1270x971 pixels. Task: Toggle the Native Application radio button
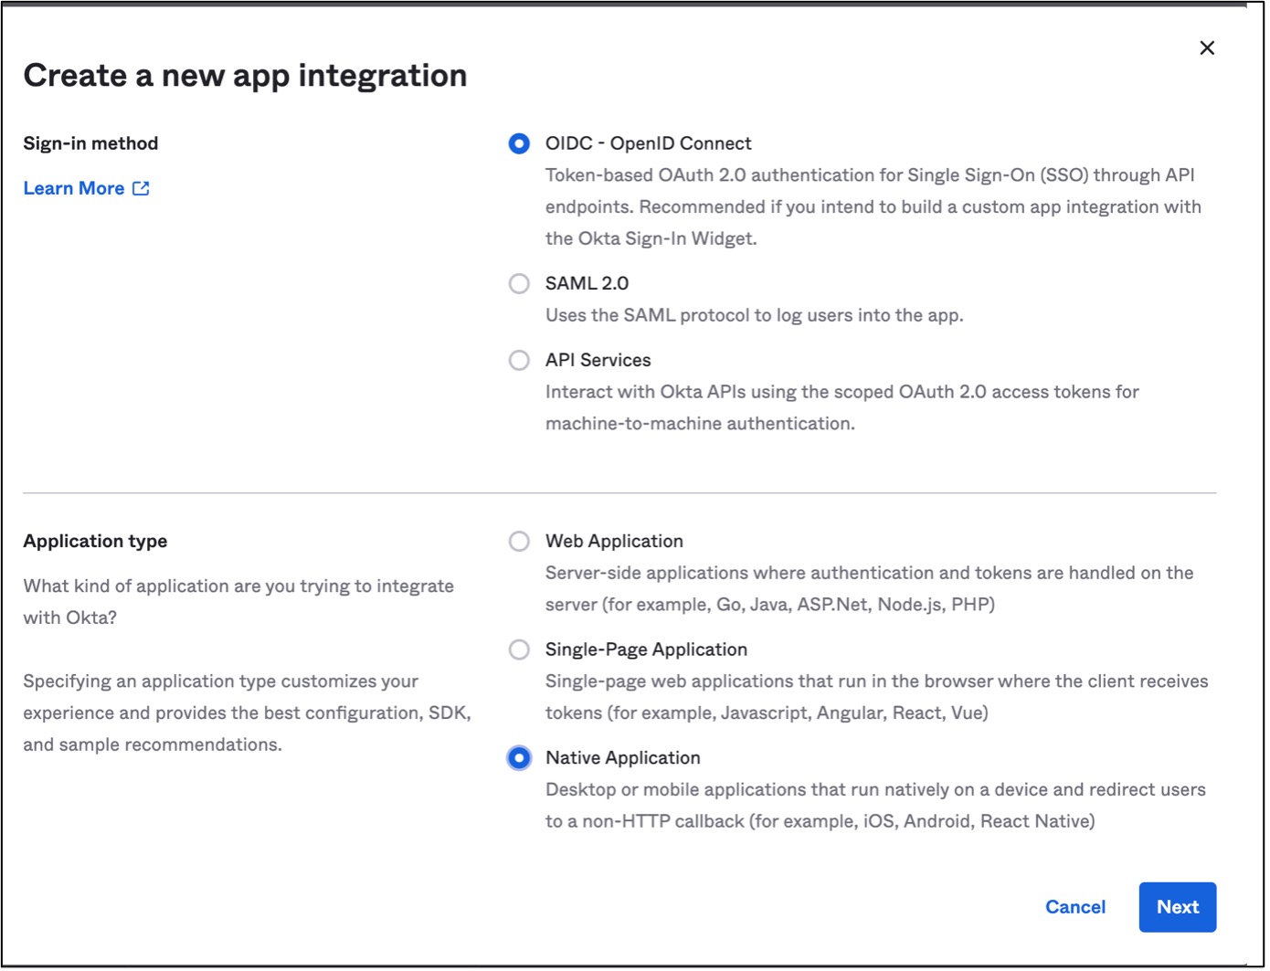coord(519,758)
